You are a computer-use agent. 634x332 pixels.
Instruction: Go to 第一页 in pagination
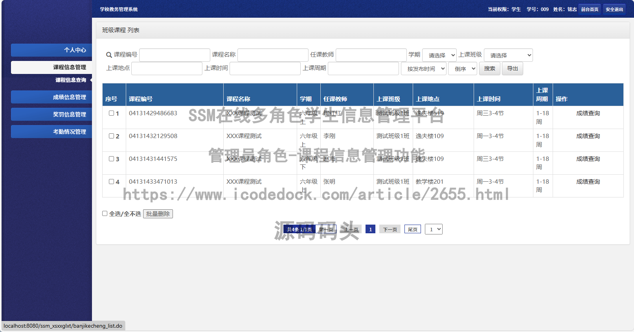pos(326,229)
